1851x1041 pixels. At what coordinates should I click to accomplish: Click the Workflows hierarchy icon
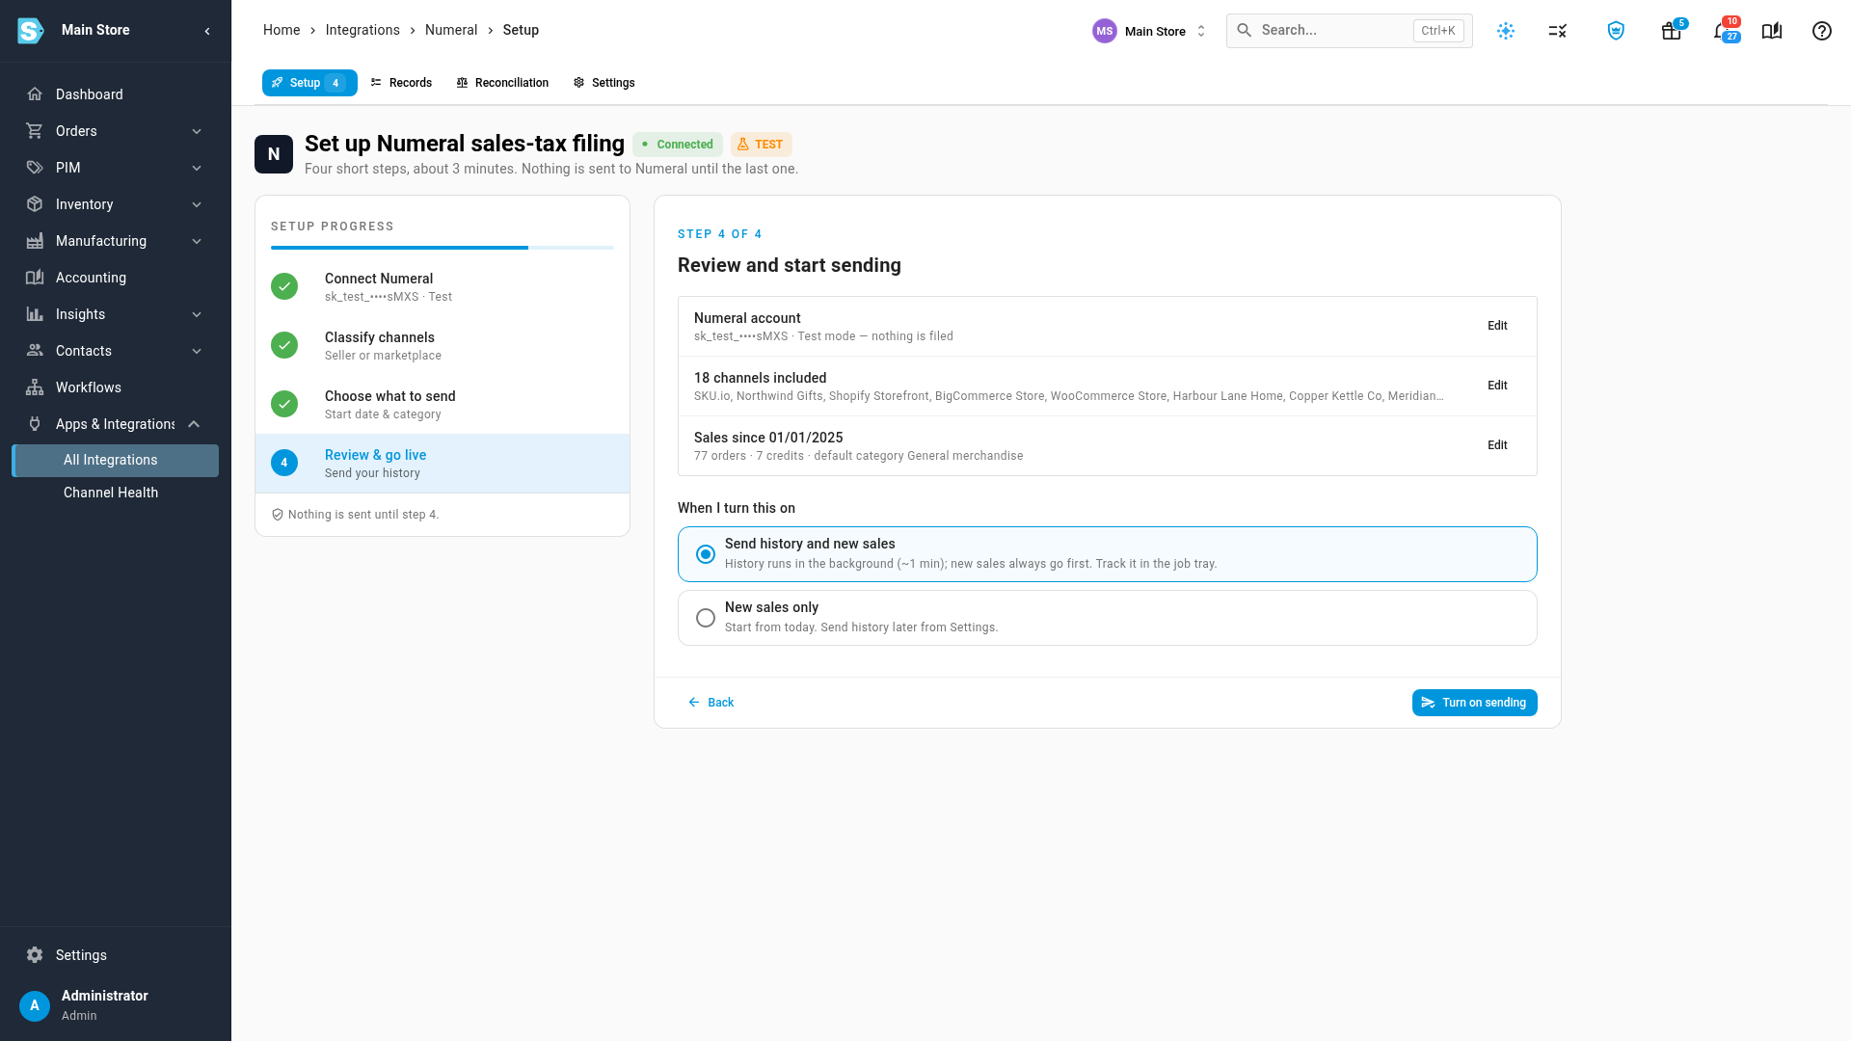[x=35, y=387]
